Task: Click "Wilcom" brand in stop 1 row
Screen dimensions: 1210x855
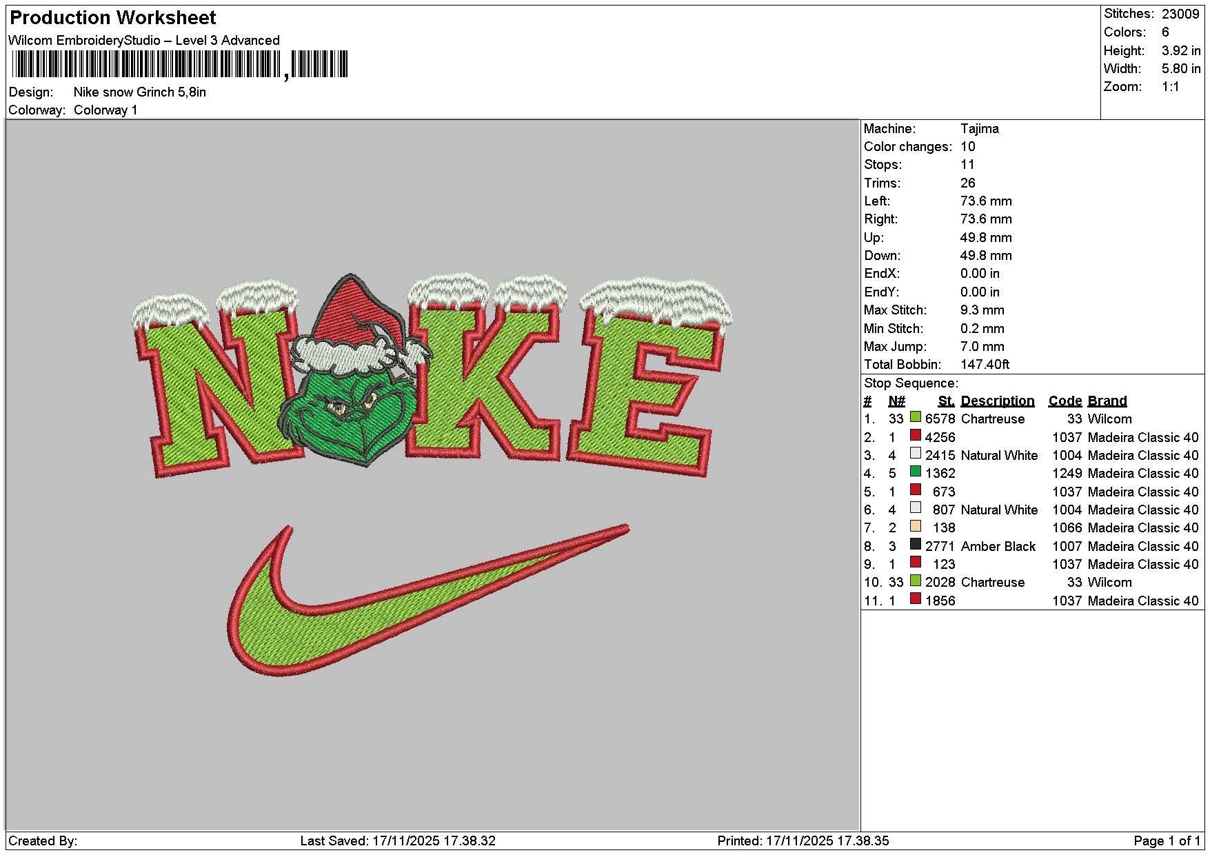Action: pyautogui.click(x=1109, y=419)
